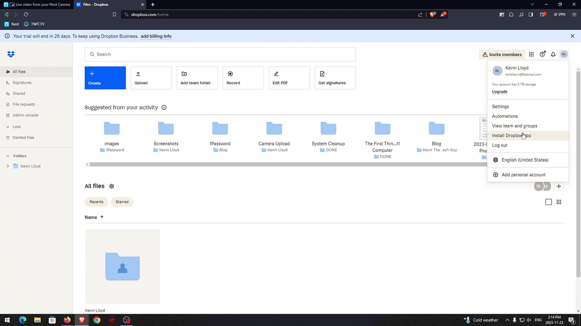Toggle the Starred filter
This screenshot has height=326, width=581.
122,202
